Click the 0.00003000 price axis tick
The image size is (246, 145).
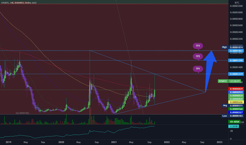pyautogui.click(x=236, y=13)
